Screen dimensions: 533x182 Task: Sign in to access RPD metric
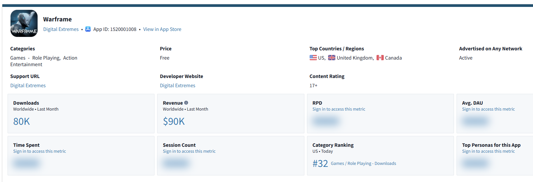coord(339,109)
